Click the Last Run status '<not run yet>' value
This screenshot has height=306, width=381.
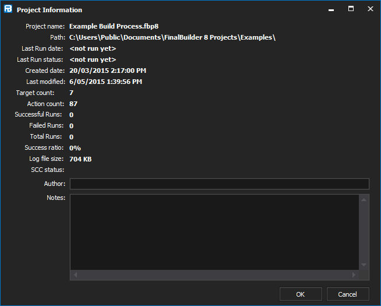coord(93,59)
